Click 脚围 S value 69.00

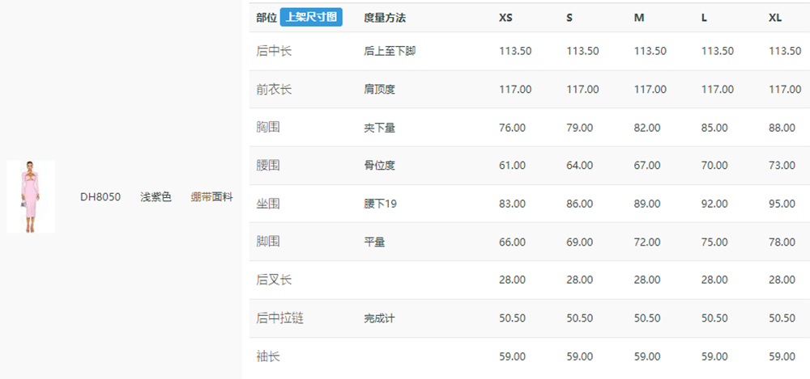click(x=580, y=242)
